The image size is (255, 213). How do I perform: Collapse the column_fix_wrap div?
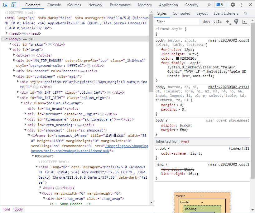tap(22, 103)
